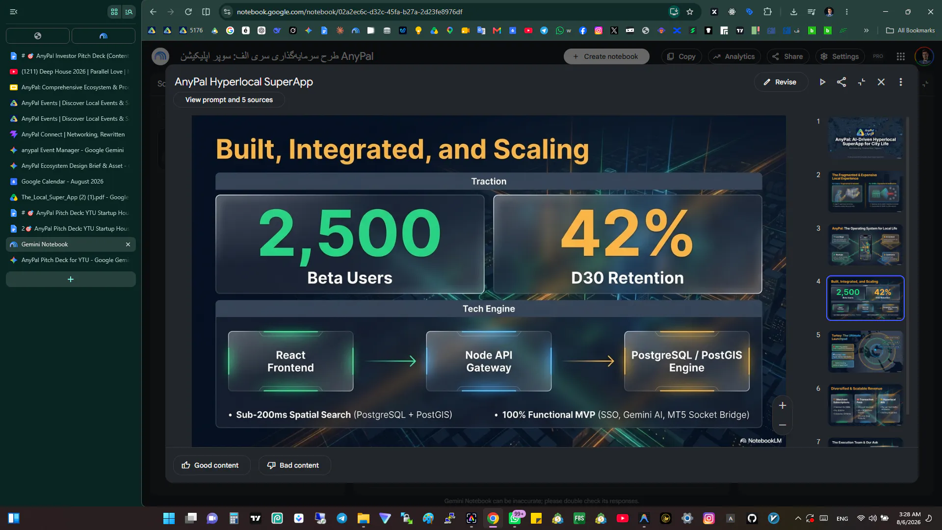Open the slide deck more options menu
This screenshot has width=942, height=530.
[x=901, y=82]
